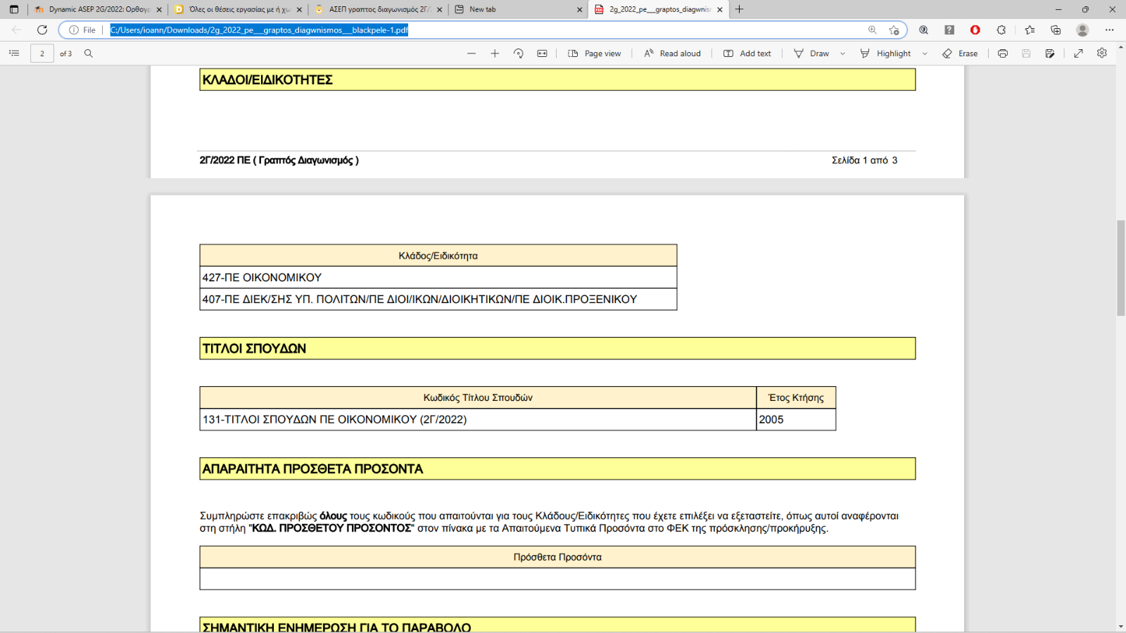Expand the Draw options dropdown
Image resolution: width=1126 pixels, height=633 pixels.
click(x=842, y=53)
